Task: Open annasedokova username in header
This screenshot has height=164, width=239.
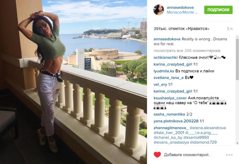Action: (180, 7)
